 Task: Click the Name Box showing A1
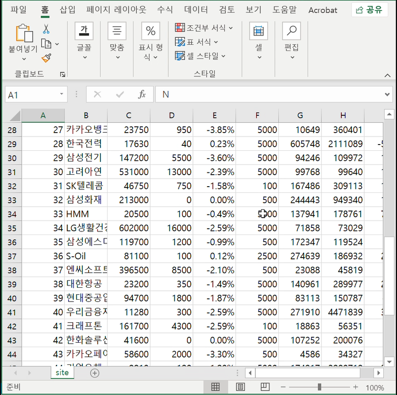(x=36, y=94)
